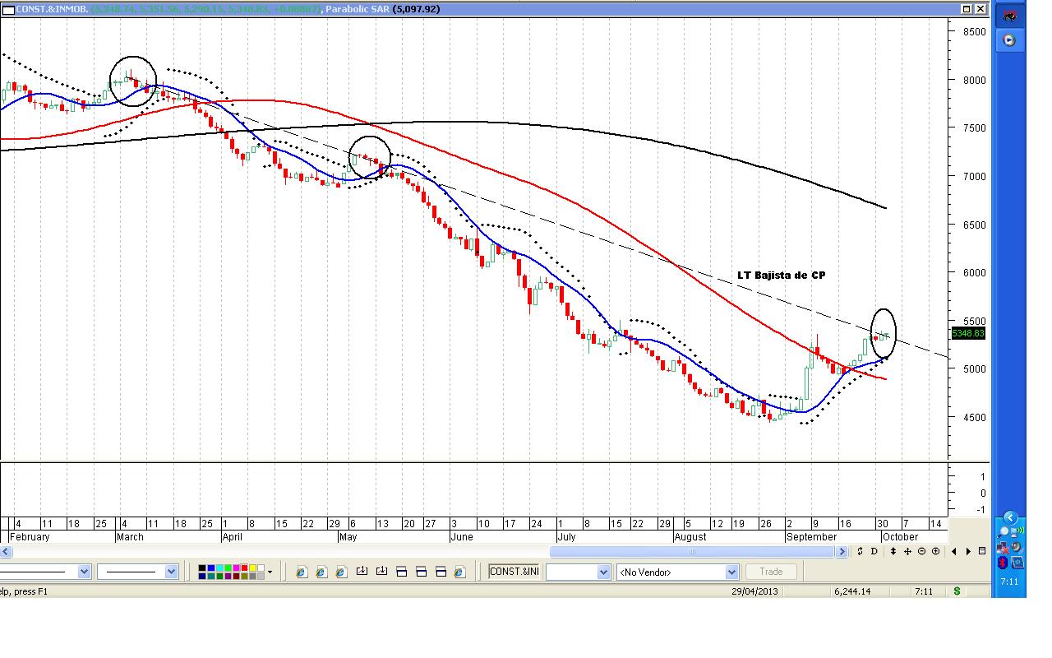Image resolution: width=1052 pixels, height=658 pixels.
Task: Click the horizontal scrollbar right arrow
Action: (842, 552)
